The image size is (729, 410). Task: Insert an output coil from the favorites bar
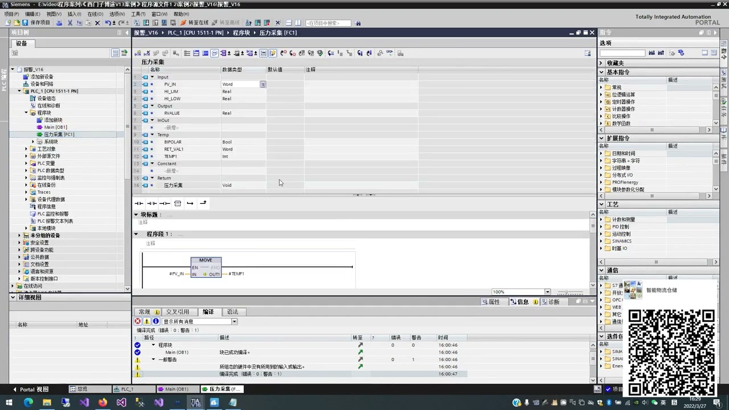(x=165, y=203)
